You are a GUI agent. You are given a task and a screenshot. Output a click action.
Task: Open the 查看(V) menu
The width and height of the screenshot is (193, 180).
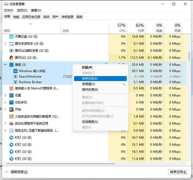point(36,10)
